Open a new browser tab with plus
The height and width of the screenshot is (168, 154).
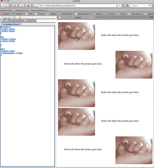click(98, 17)
